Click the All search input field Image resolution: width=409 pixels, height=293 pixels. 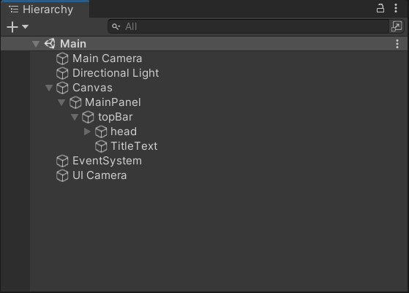pos(248,26)
